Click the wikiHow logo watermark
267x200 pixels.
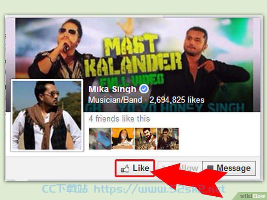252,196
